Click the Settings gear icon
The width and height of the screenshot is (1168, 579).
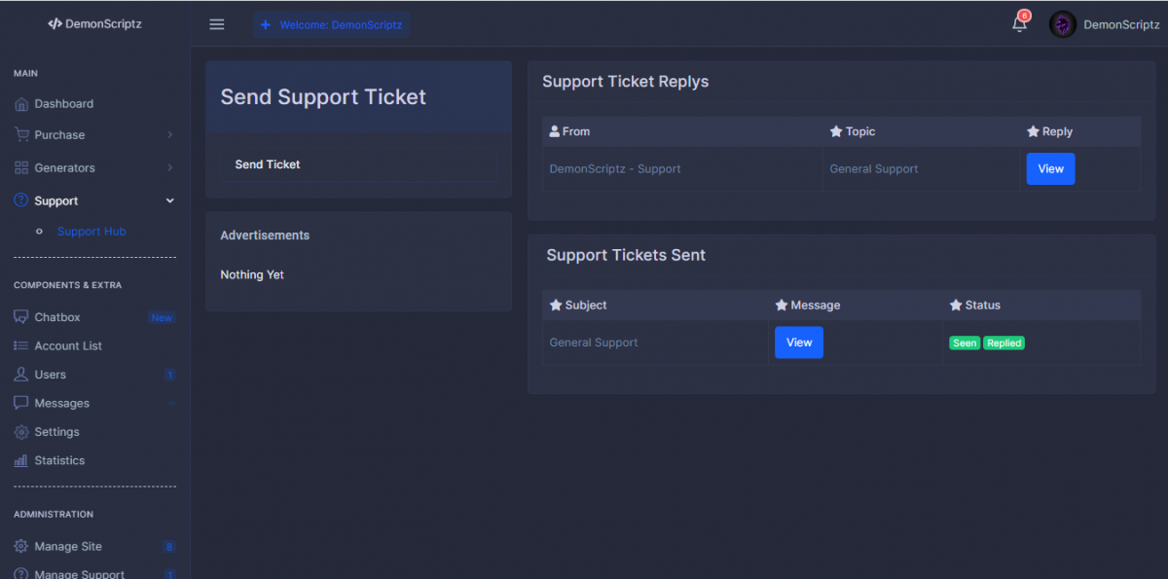[21, 432]
